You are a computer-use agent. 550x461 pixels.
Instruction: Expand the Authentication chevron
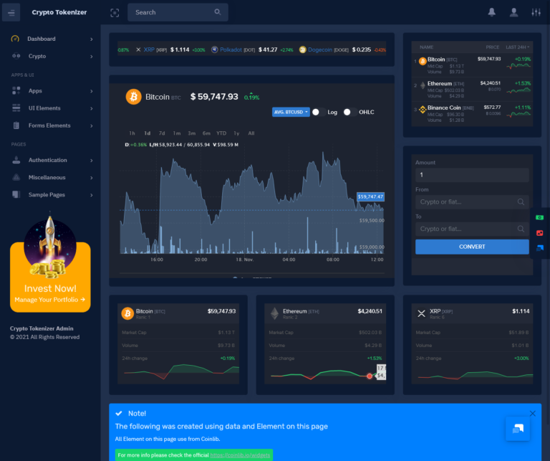pos(91,160)
